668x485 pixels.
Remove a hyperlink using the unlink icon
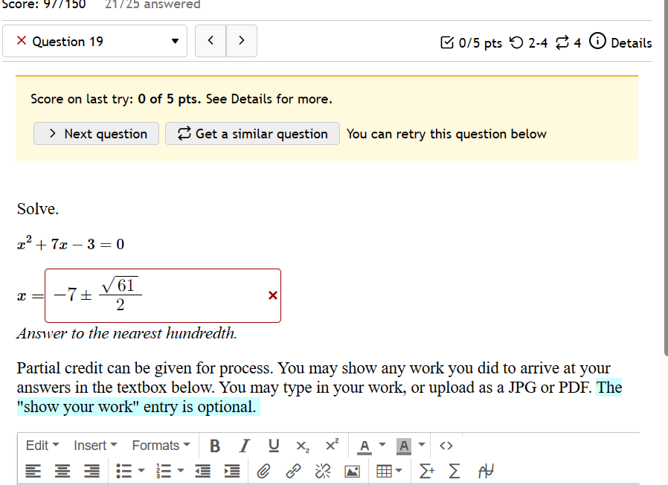coord(322,470)
